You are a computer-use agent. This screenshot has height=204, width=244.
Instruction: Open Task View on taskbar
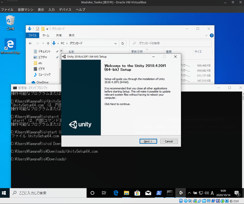click(104, 193)
